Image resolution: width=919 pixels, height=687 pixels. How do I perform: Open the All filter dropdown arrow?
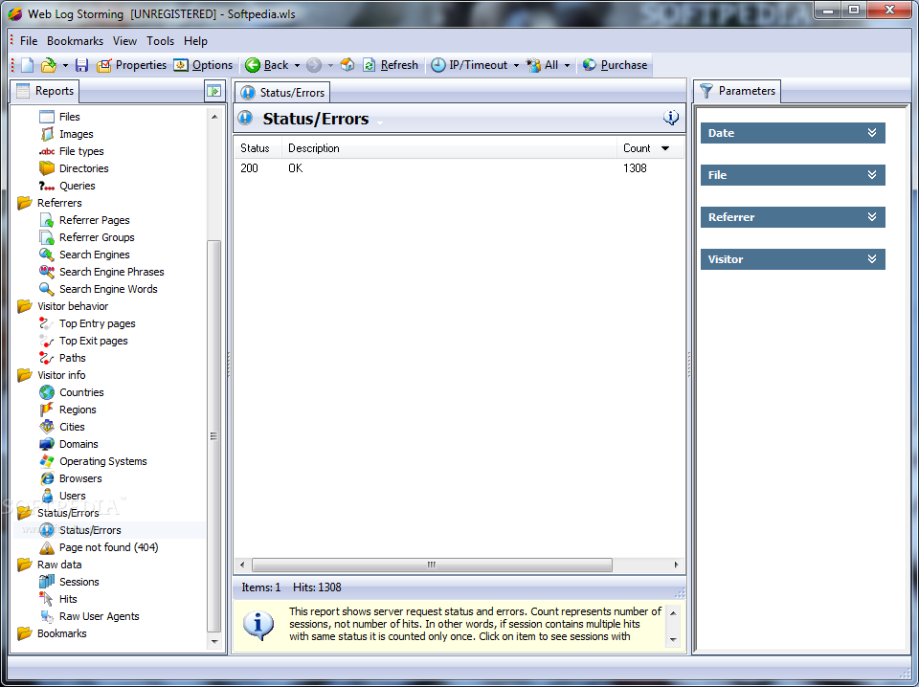tap(567, 66)
